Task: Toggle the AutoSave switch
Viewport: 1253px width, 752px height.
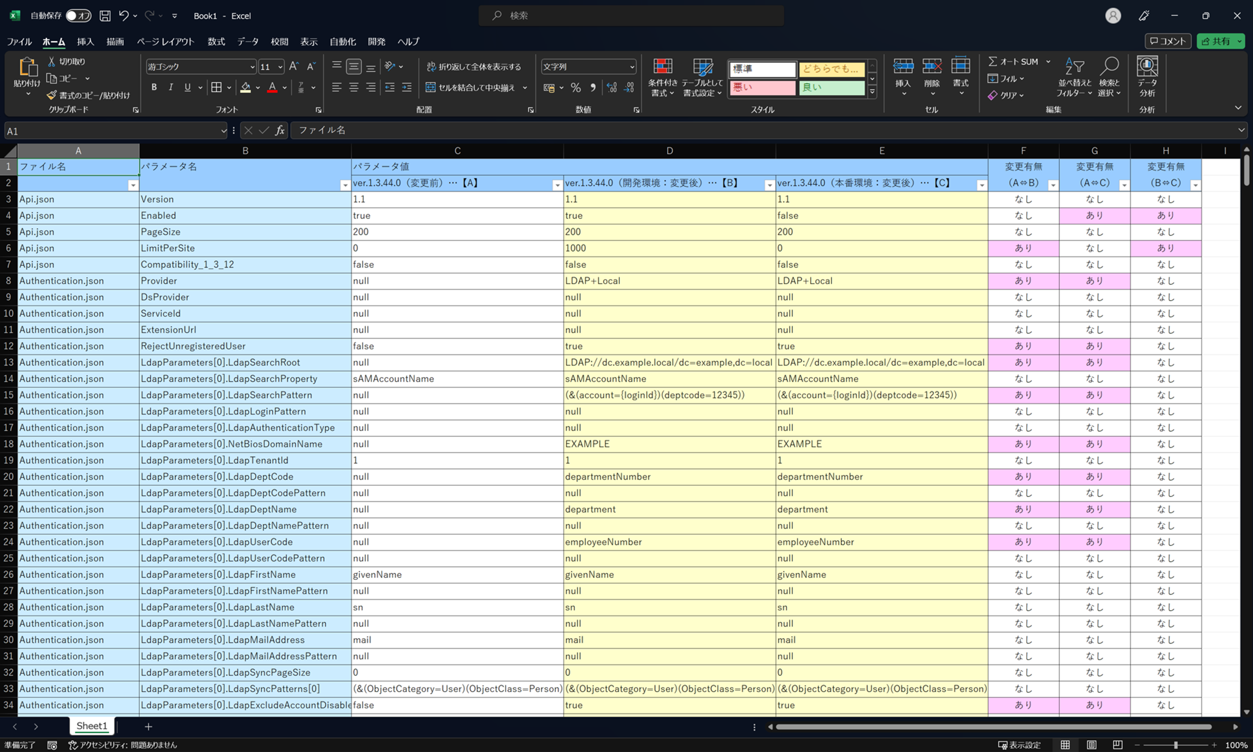Action: tap(79, 16)
